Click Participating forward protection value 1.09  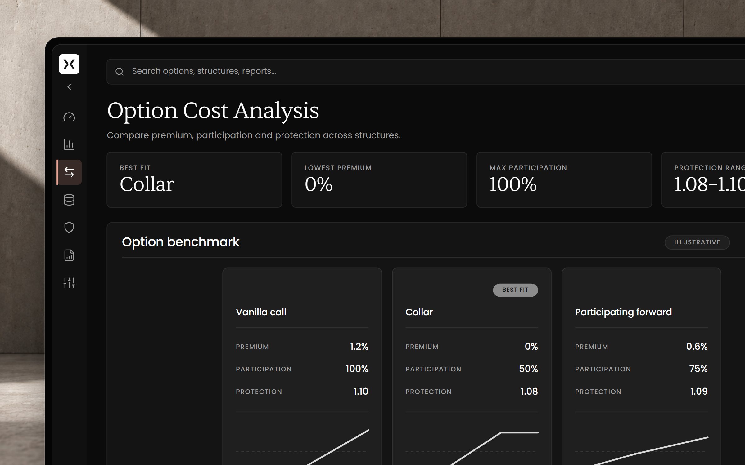pos(699,391)
